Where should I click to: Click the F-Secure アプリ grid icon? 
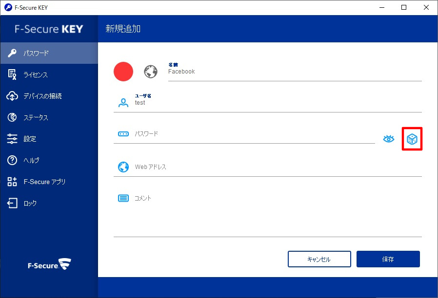(12, 182)
